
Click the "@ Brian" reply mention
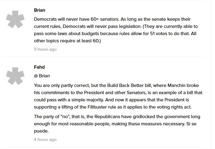tap(42, 76)
